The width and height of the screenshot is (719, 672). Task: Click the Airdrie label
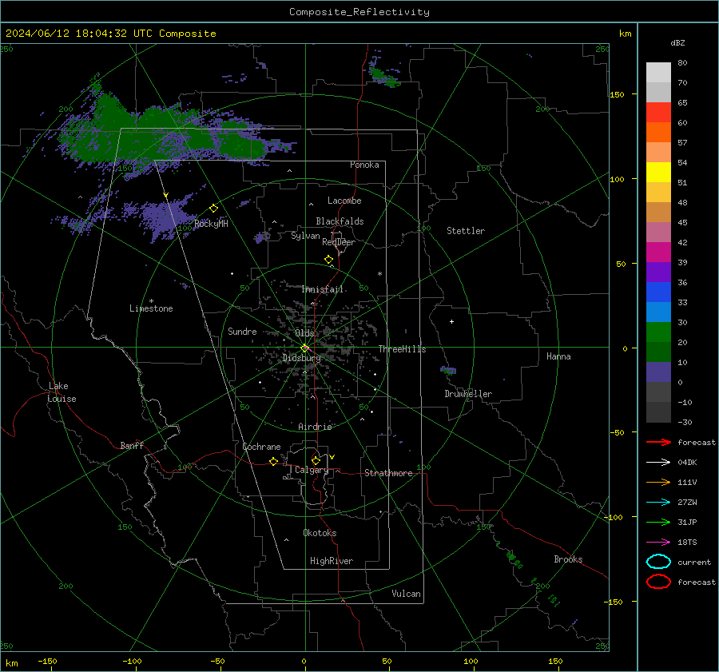[x=315, y=427]
